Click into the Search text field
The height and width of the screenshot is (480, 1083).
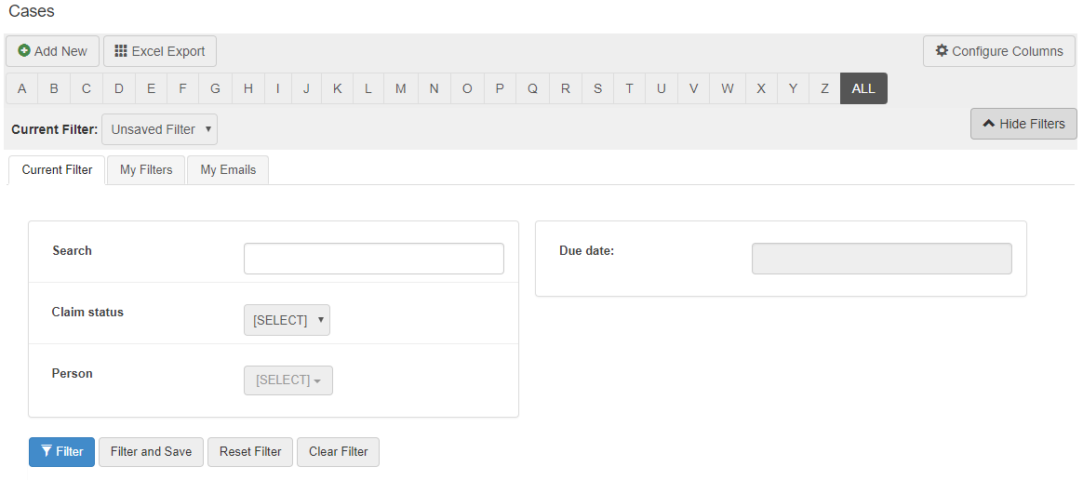click(373, 259)
